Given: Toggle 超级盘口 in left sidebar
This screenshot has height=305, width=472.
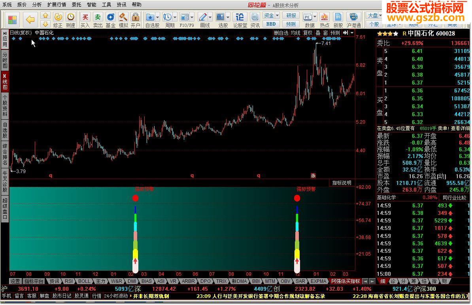Looking at the screenshot, I should click(5, 210).
